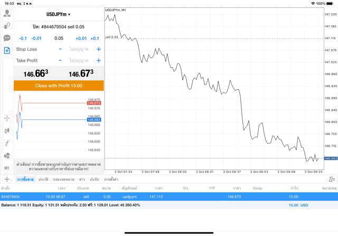Select the crosshair tool
Image resolution: width=338 pixels, height=236 pixels.
[x=7, y=118]
